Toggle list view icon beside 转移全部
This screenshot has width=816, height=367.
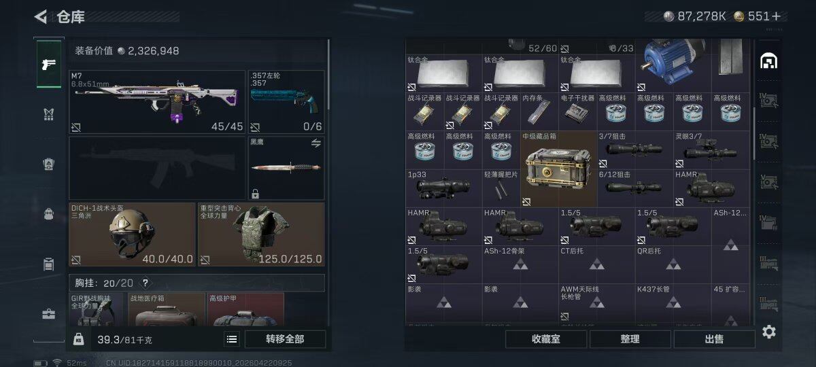point(232,339)
